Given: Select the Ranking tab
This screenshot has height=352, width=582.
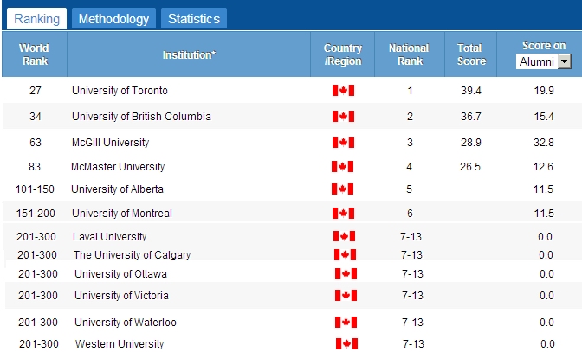Looking at the screenshot, I should [36, 18].
